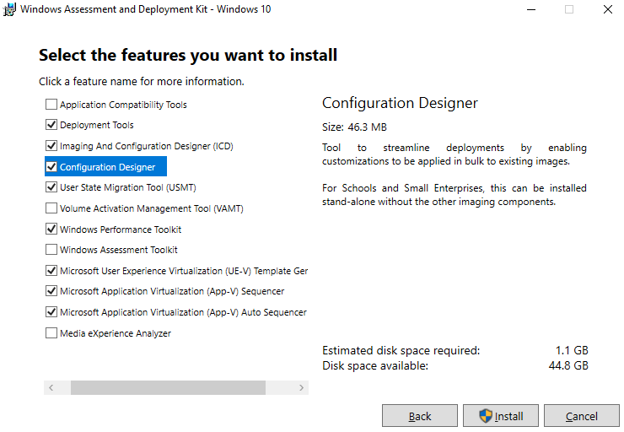Uncheck Imaging And Configuration Designer (ICD)
This screenshot has width=624, height=432.
click(51, 146)
